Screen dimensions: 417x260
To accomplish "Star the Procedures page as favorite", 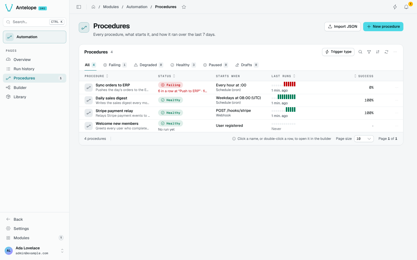I will click(x=184, y=7).
